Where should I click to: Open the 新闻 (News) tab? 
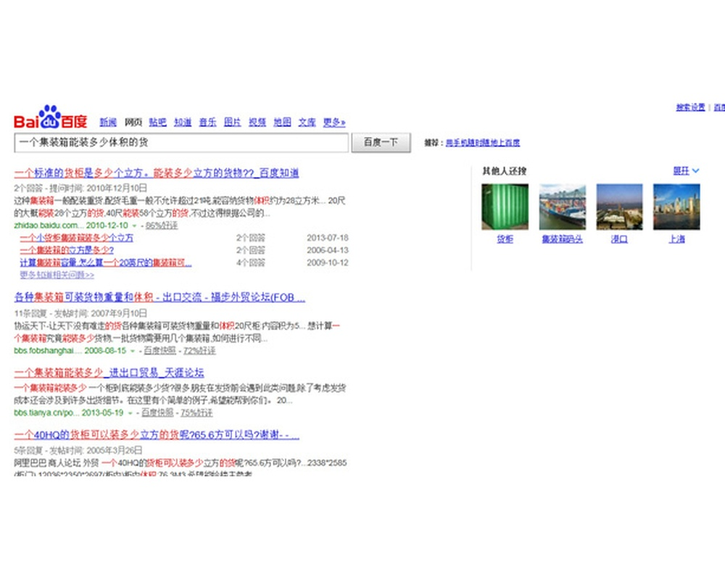point(108,122)
